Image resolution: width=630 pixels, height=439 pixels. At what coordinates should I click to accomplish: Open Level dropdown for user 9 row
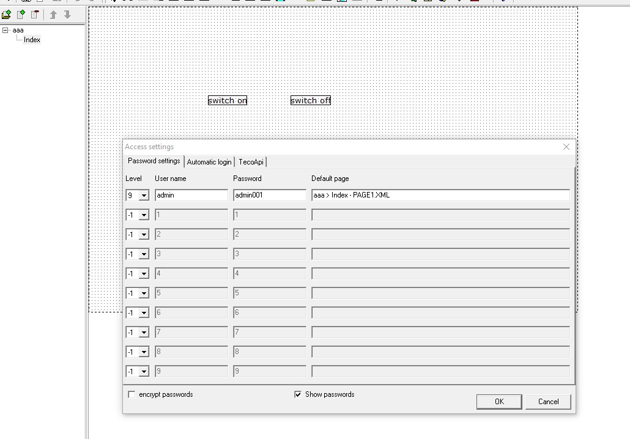[x=144, y=372]
